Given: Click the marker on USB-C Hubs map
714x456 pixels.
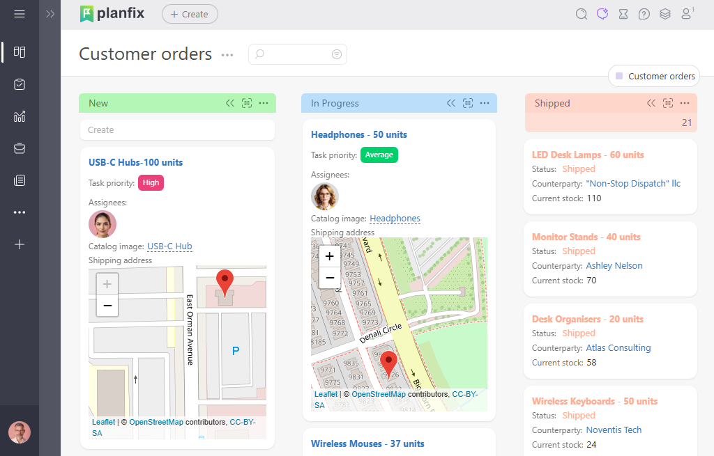Looking at the screenshot, I should click(x=225, y=283).
